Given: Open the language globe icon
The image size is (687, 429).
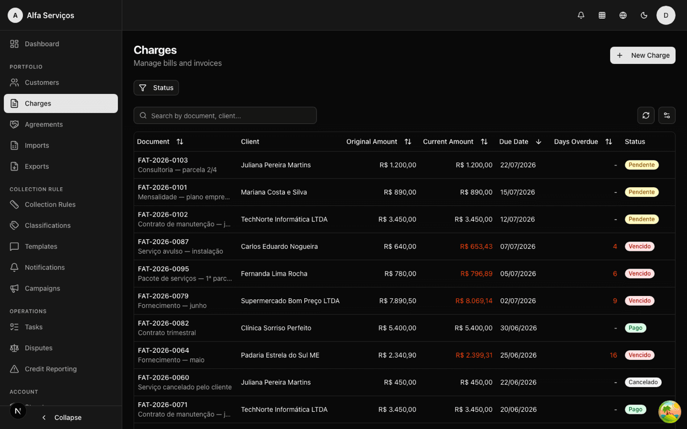Looking at the screenshot, I should [623, 16].
